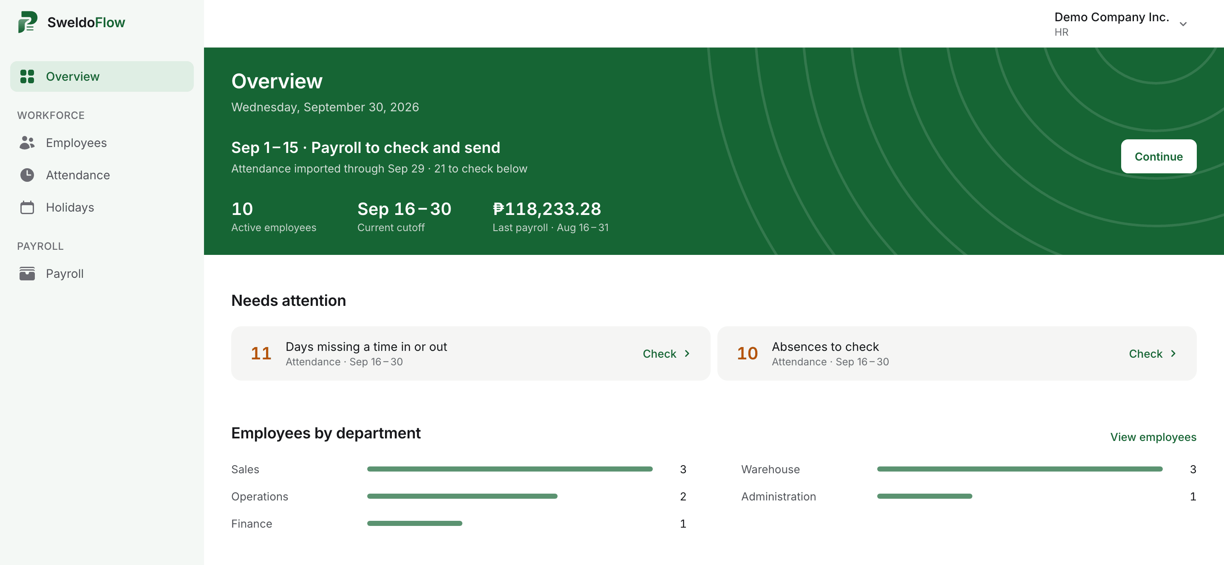Open Attendance in the sidebar
The width and height of the screenshot is (1224, 565).
coord(102,175)
